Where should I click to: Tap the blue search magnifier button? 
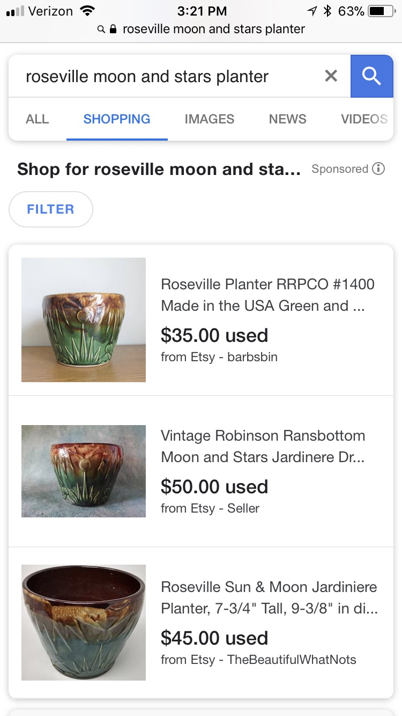371,76
